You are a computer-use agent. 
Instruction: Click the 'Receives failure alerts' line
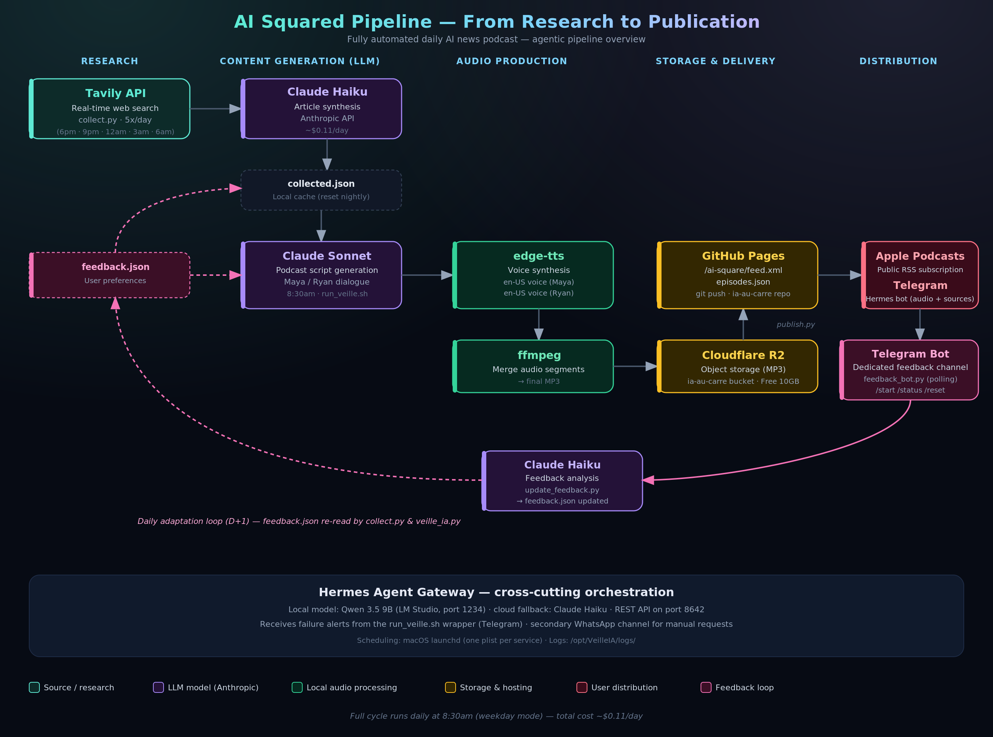pos(496,624)
